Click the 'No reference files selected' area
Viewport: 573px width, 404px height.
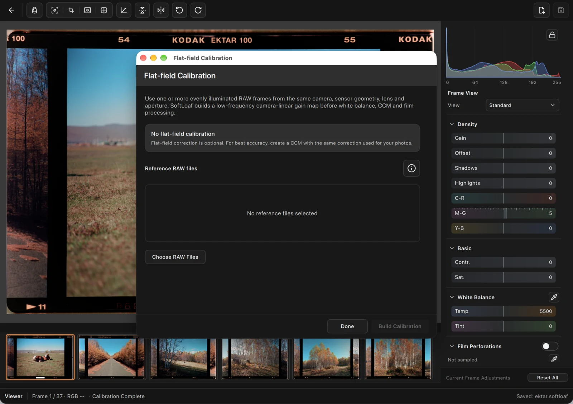[x=282, y=213]
